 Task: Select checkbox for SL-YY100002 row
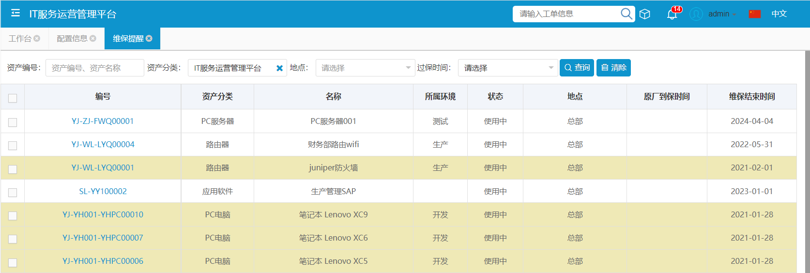coord(13,193)
